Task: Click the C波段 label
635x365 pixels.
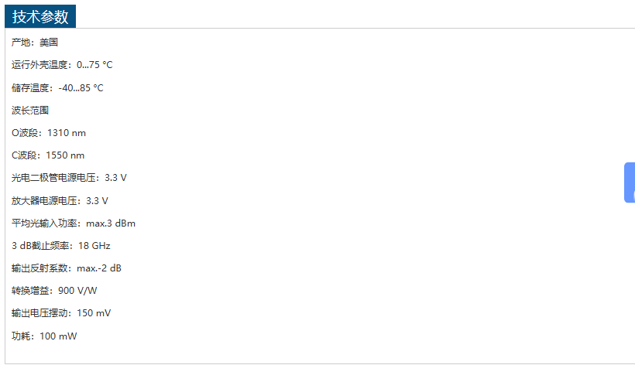Action: (x=26, y=155)
